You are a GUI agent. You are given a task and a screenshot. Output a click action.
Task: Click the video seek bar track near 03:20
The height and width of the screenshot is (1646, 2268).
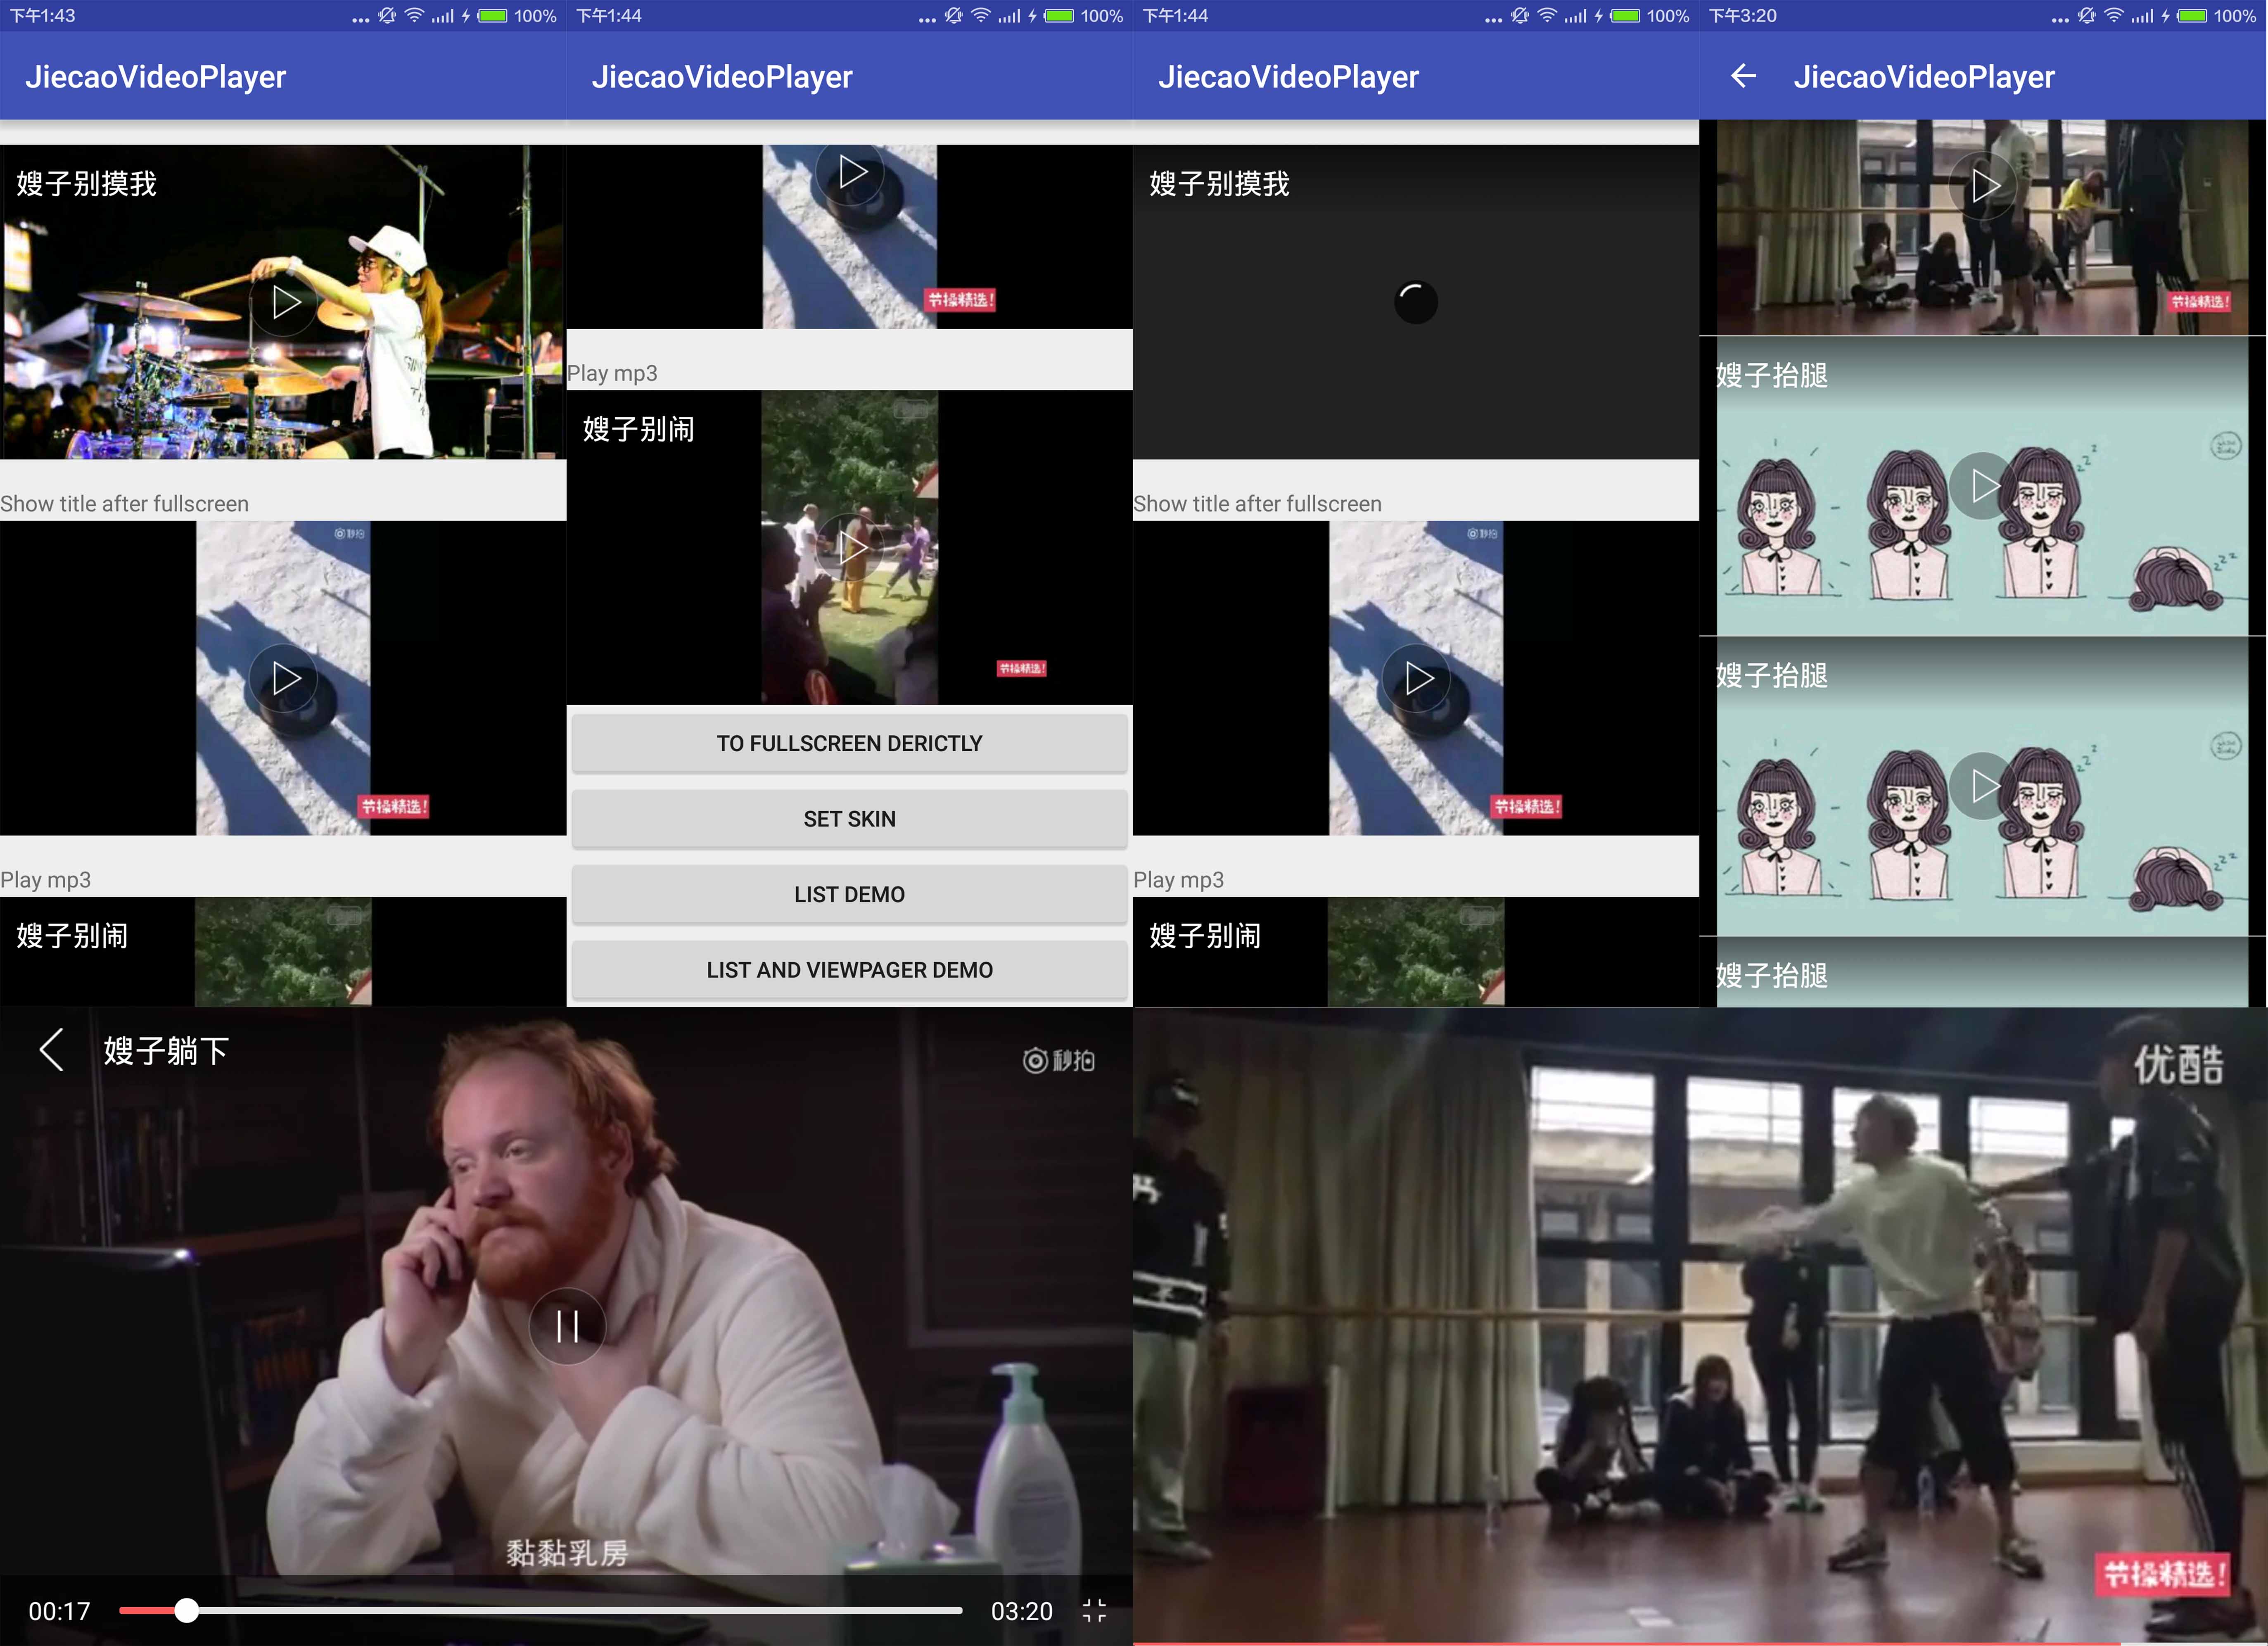coord(900,1610)
